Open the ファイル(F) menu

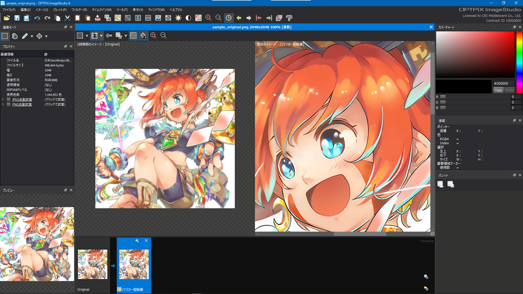(9, 10)
